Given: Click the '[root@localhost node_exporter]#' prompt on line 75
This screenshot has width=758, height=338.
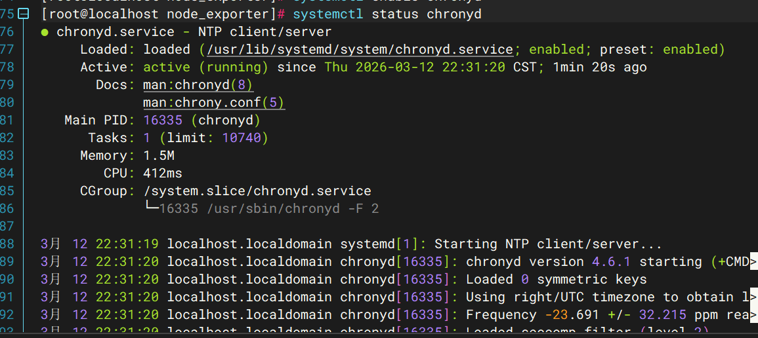Looking at the screenshot, I should [163, 14].
